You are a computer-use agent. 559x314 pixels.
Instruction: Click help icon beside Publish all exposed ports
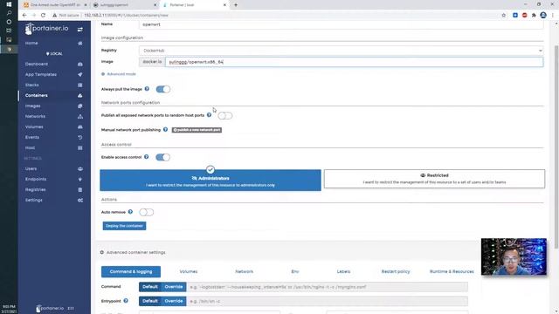click(x=210, y=115)
